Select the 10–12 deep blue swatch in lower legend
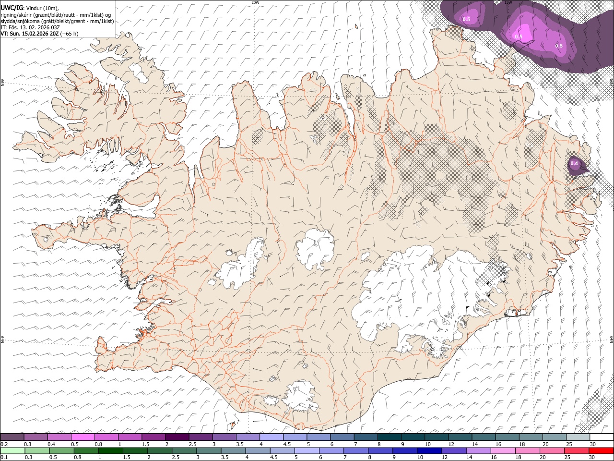Screen dimensions: 614x461 tap(429, 450)
